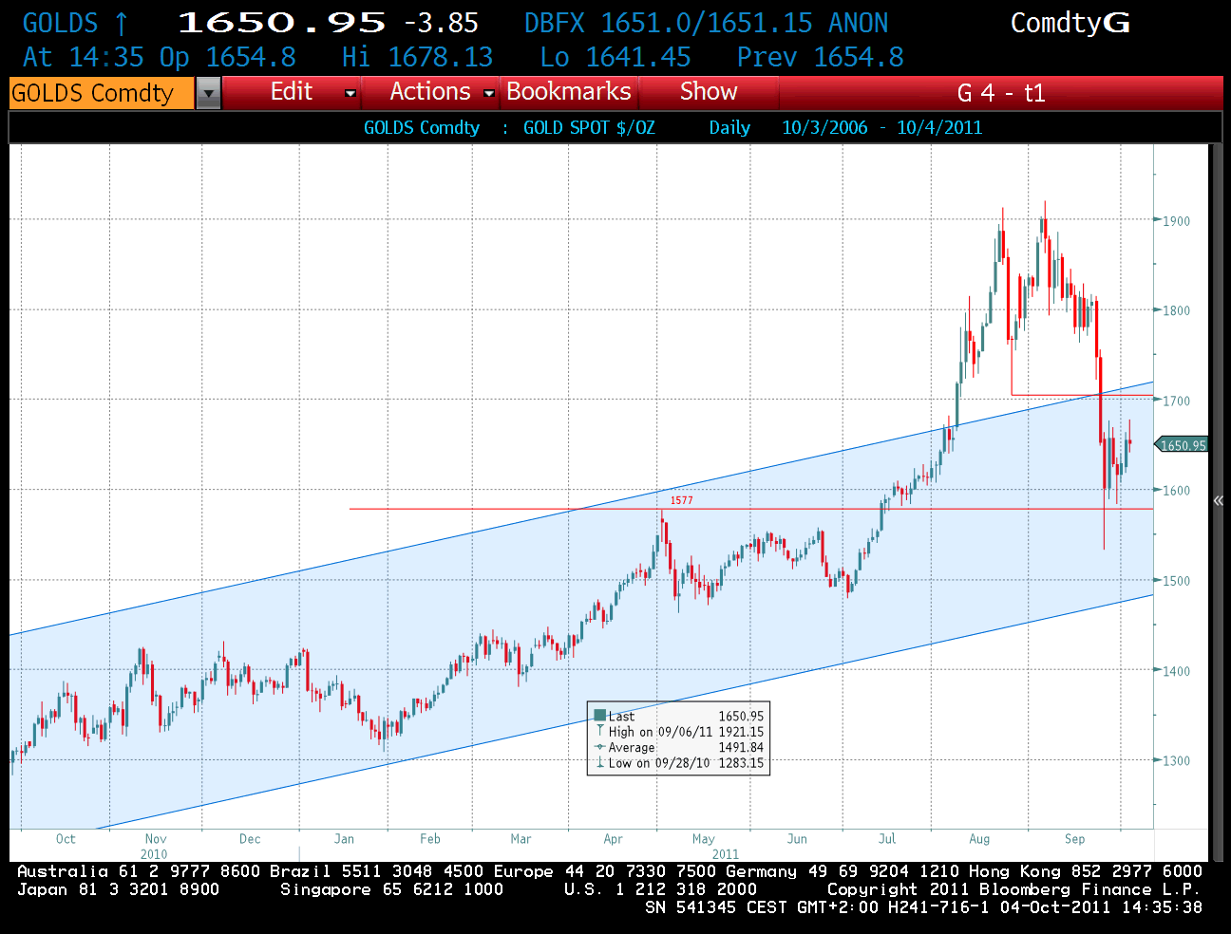Click the Oct month axis label

point(66,839)
